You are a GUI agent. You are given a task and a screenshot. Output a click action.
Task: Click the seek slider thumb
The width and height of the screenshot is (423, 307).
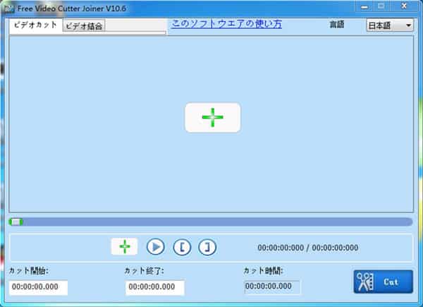16,222
